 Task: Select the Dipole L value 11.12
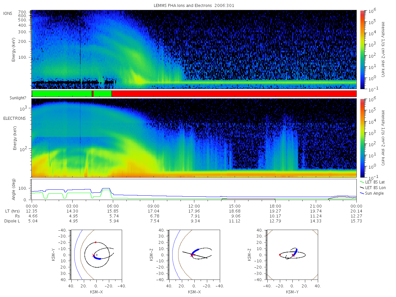(235, 221)
